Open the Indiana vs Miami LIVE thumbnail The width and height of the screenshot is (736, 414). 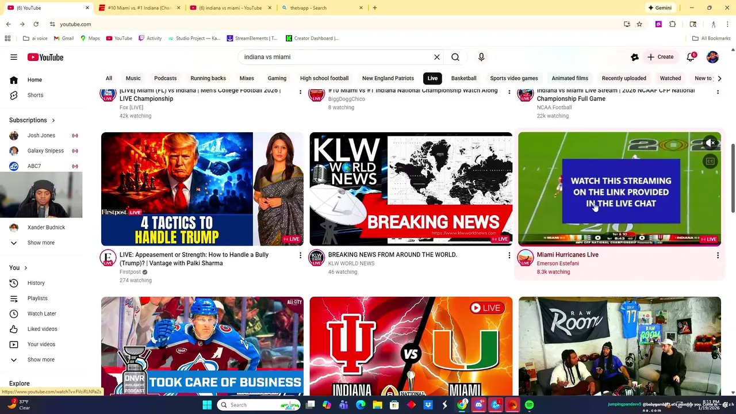click(x=411, y=346)
